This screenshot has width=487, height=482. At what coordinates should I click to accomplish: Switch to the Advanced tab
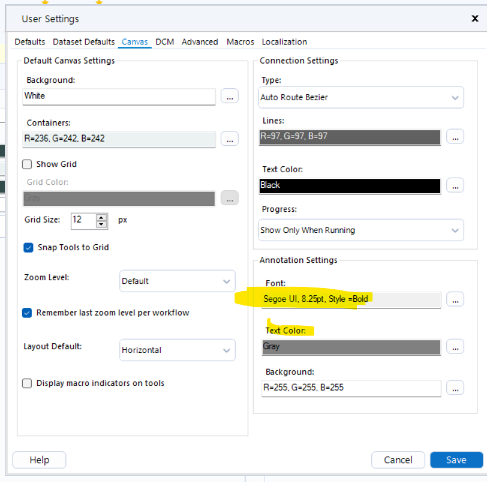pos(200,41)
